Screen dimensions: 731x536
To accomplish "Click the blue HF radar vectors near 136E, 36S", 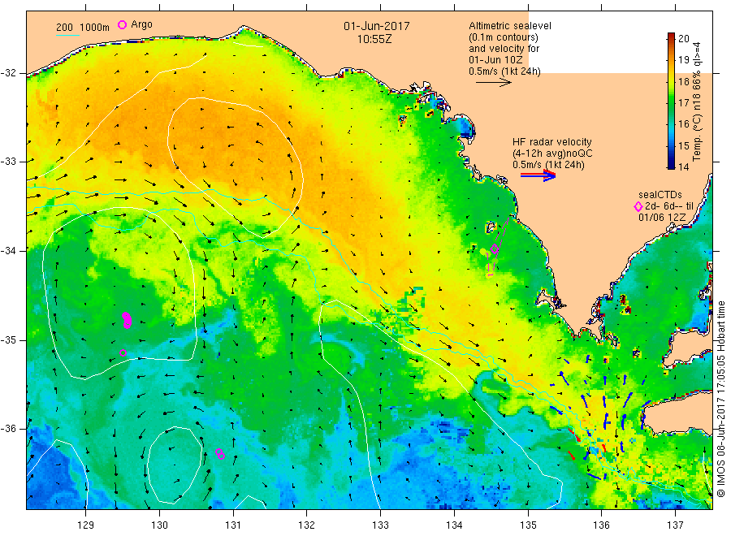I will click(606, 417).
